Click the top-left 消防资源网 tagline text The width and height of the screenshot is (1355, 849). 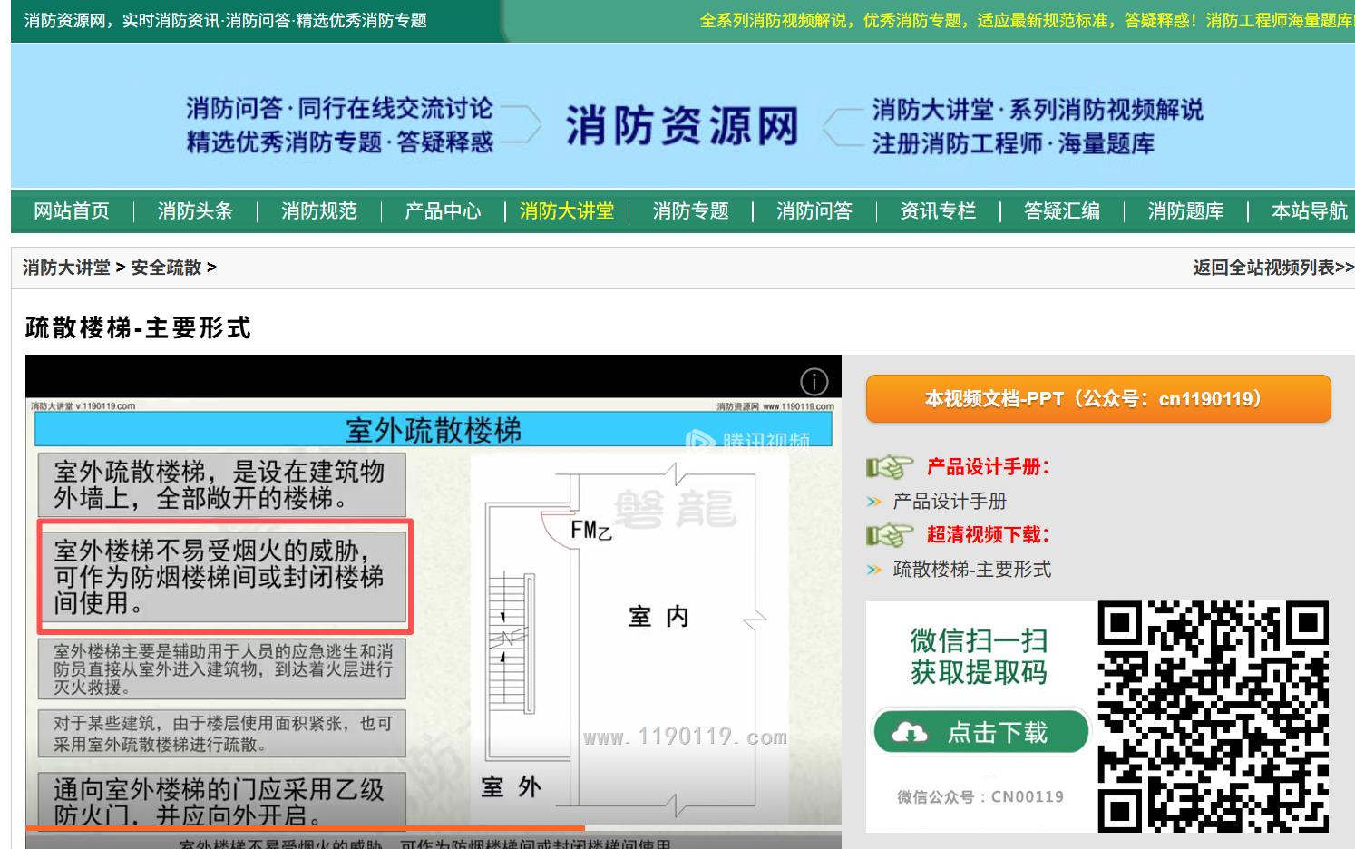click(226, 20)
